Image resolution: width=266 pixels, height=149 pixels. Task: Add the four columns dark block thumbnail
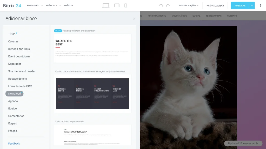click(x=92, y=94)
